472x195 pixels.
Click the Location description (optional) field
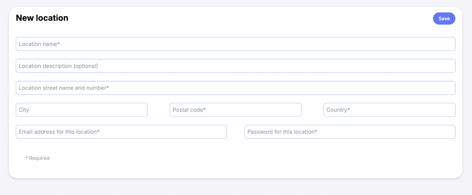click(235, 66)
